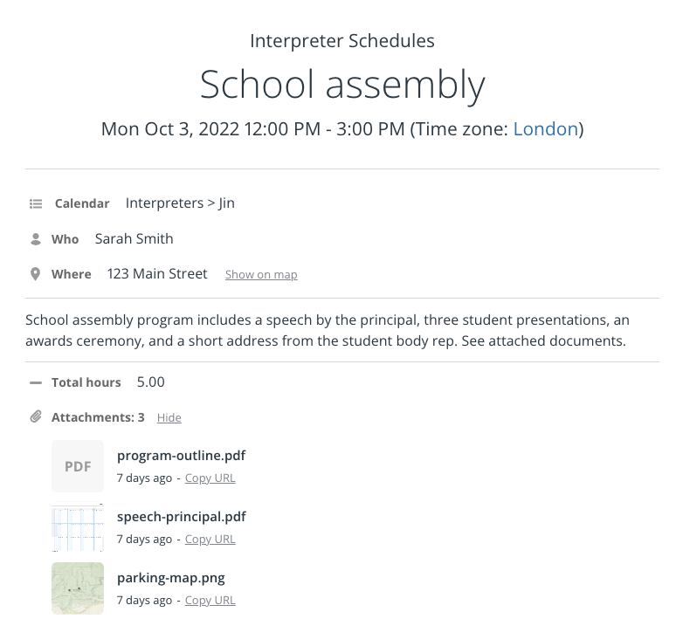This screenshot has height=619, width=676.
Task: Hide the attachments list
Action: click(169, 417)
